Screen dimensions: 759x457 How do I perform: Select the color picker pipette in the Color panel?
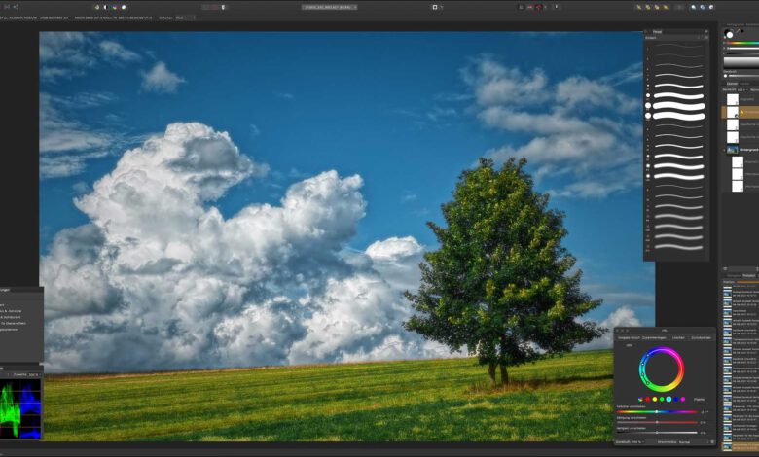pos(738,31)
